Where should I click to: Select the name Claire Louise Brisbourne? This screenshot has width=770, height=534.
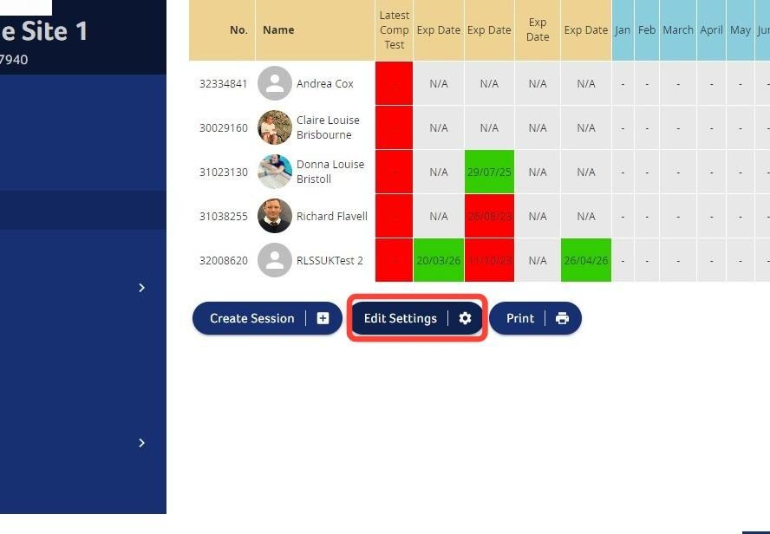pos(328,127)
